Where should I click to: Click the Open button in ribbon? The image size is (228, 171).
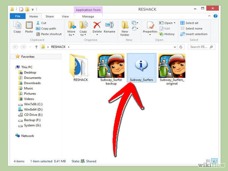click(x=166, y=23)
